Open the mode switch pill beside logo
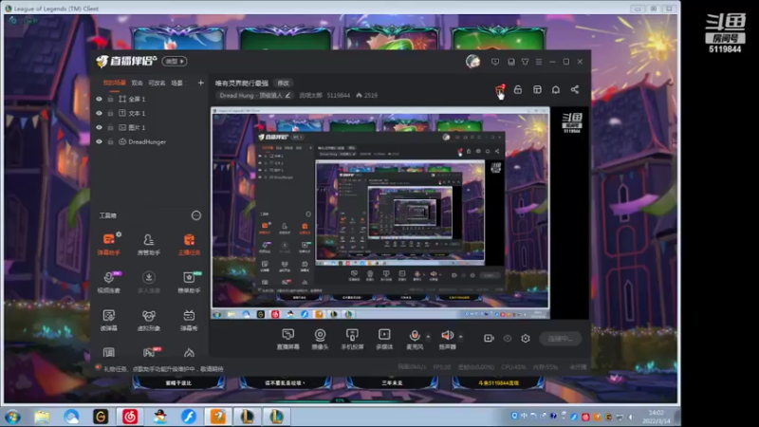The width and height of the screenshot is (759, 427). (x=175, y=62)
